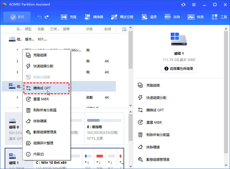This screenshot has height=169, width=230.
Task: Click the undo arrow in toolbar
Action: [39, 17]
